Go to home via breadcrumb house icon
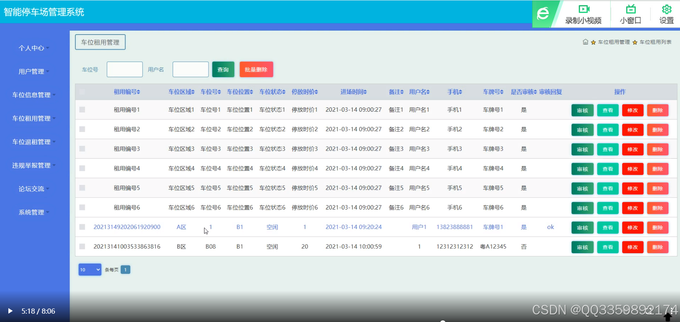This screenshot has height=322, width=680. (x=585, y=42)
